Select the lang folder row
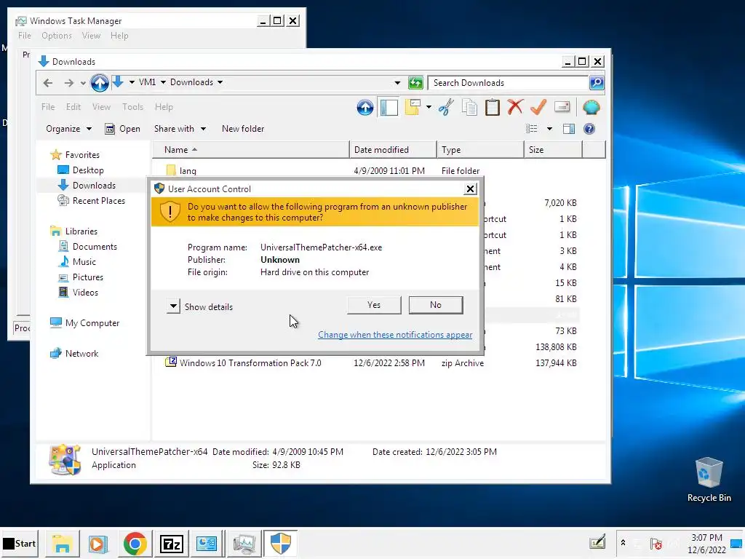This screenshot has width=745, height=559. click(x=366, y=170)
